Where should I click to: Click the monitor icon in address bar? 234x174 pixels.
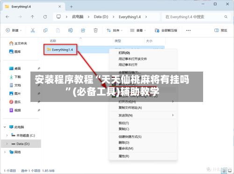[58, 17]
